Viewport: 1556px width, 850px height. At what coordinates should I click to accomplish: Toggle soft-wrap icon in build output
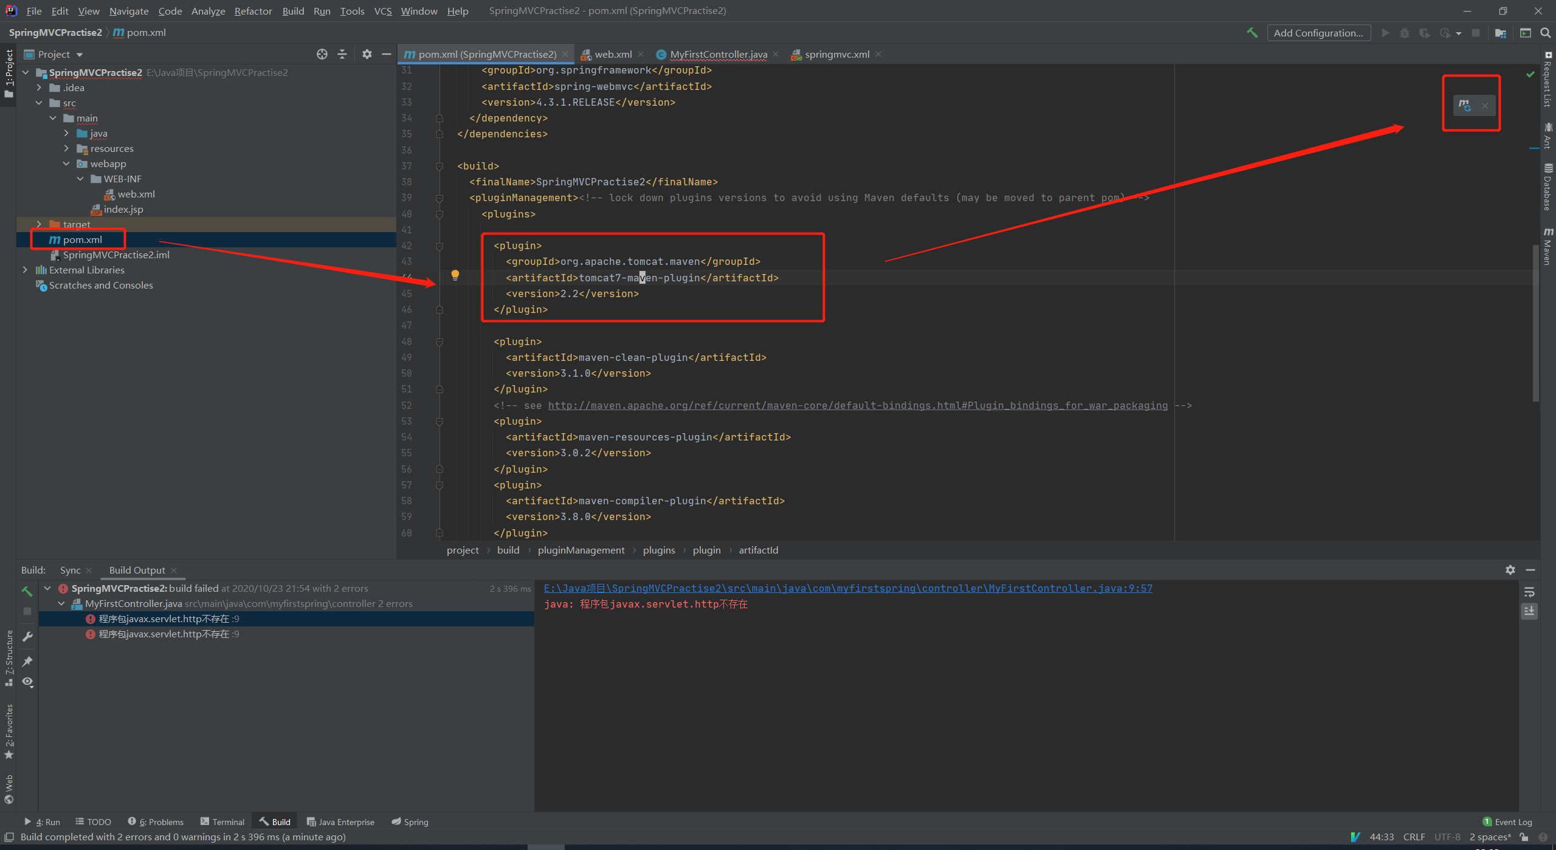pos(1529,592)
